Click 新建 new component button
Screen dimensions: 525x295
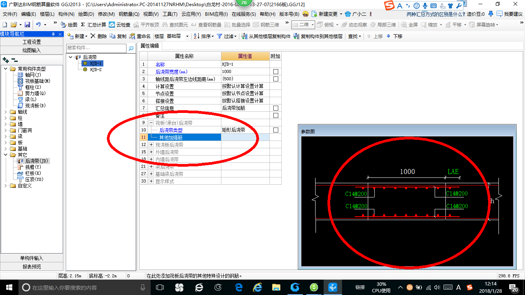click(77, 36)
